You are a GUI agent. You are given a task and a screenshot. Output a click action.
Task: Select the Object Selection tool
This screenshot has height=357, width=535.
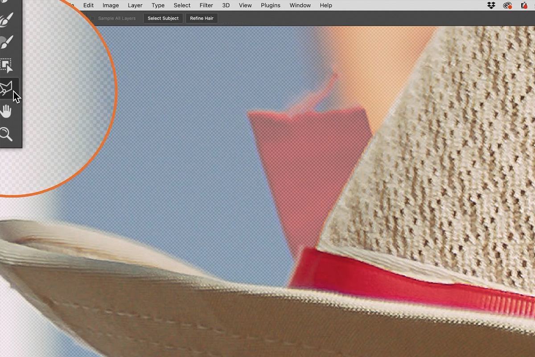tap(7, 65)
